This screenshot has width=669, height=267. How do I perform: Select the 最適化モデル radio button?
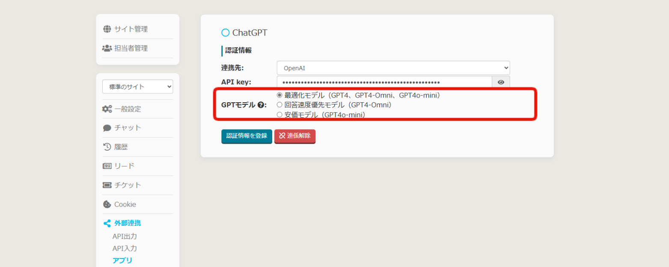(279, 95)
